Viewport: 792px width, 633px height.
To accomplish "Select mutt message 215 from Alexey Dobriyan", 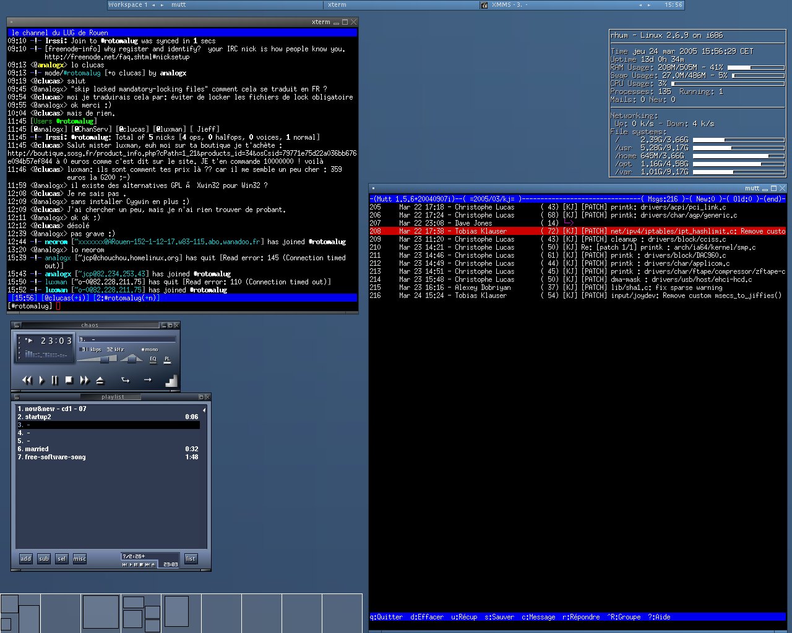I will click(577, 287).
